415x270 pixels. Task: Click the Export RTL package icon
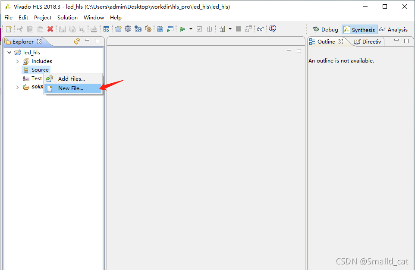[209, 29]
